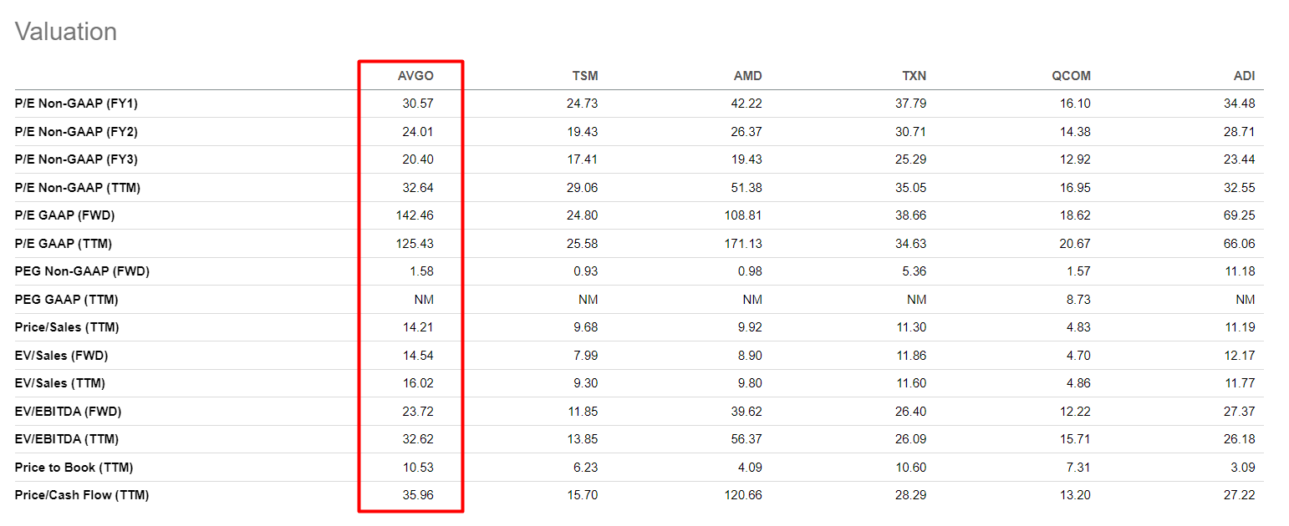Select TSM's Price/Cash Flow value 15.70
This screenshot has height=526, width=1289.
click(x=583, y=495)
